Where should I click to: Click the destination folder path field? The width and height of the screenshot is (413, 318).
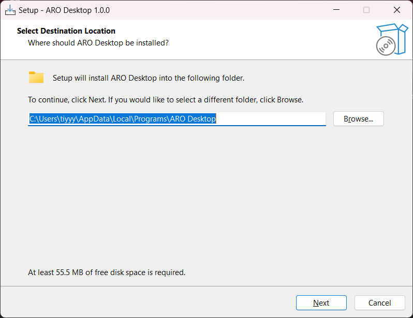[176, 119]
